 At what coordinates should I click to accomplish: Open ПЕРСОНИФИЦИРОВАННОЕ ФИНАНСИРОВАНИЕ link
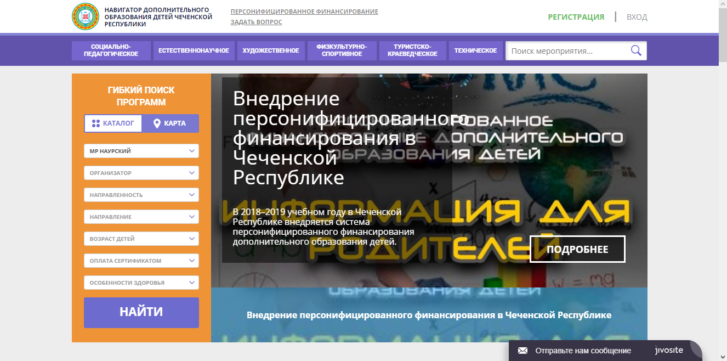pyautogui.click(x=304, y=12)
